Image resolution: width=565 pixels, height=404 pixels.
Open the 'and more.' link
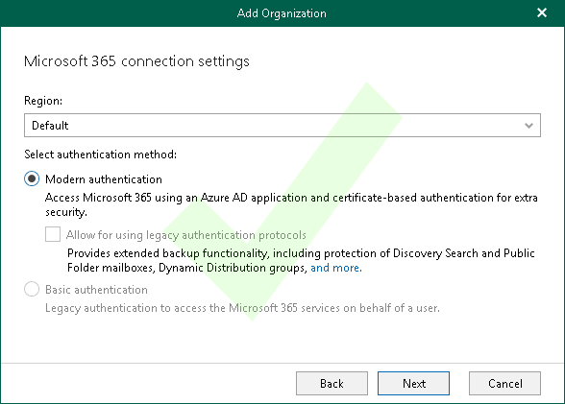click(x=336, y=268)
